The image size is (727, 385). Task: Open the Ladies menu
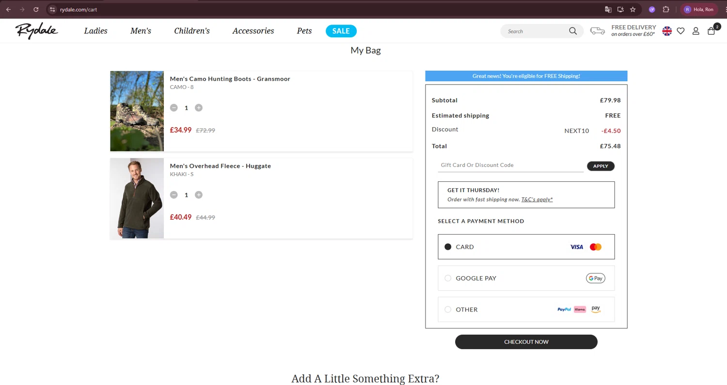[x=96, y=31]
